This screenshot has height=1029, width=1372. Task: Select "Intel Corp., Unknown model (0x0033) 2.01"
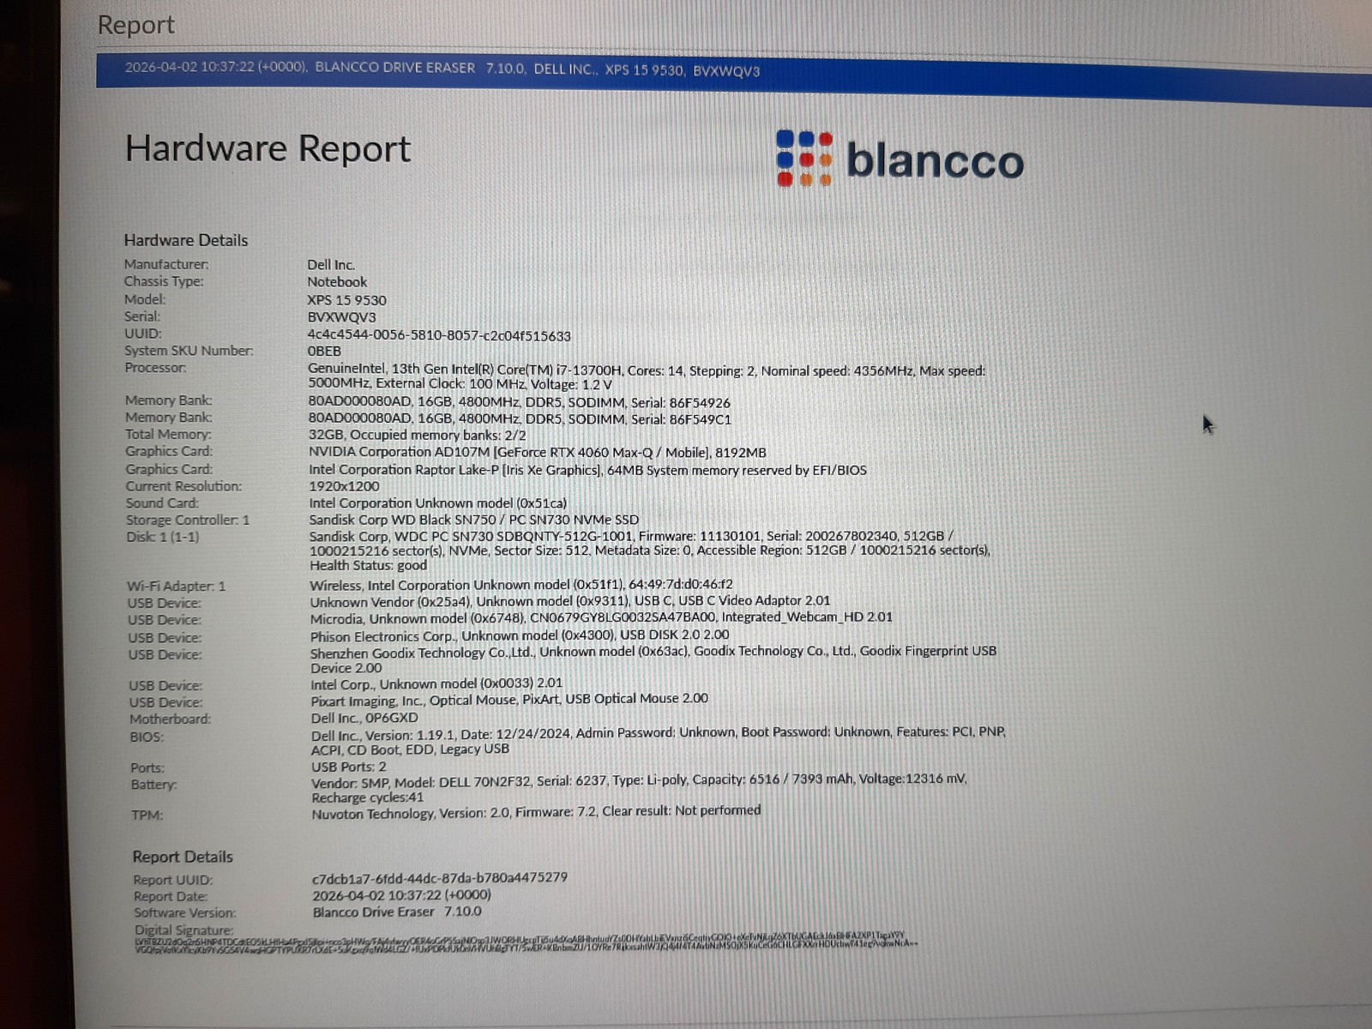[x=436, y=683]
